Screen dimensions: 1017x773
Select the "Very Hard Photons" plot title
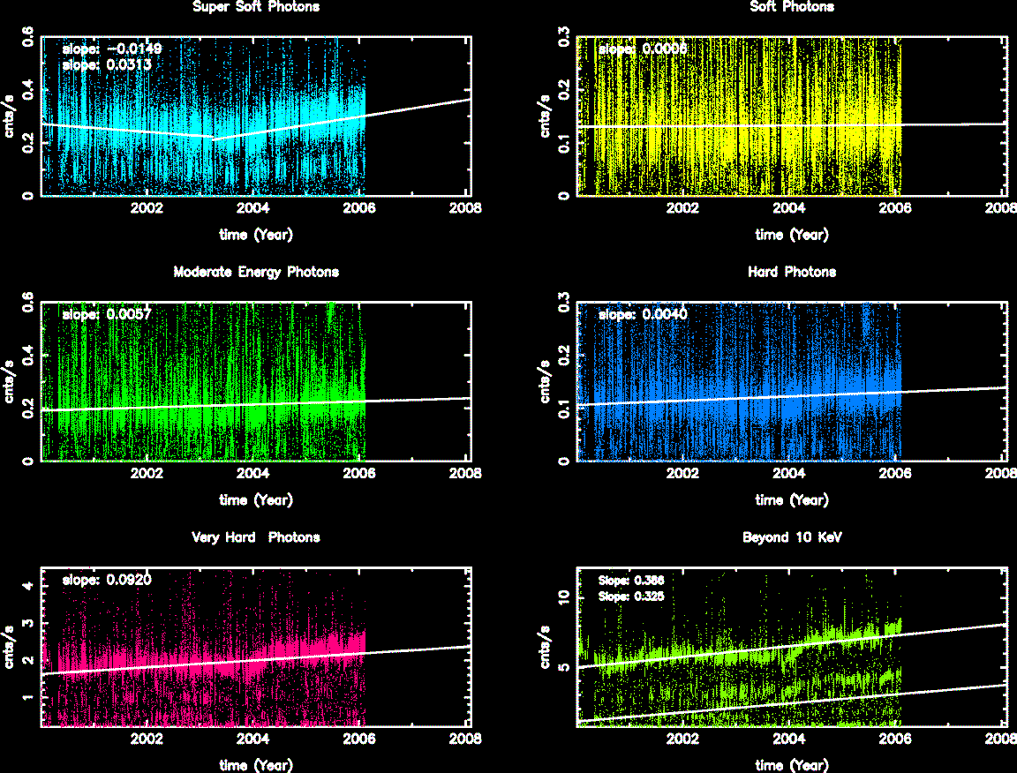(x=255, y=537)
